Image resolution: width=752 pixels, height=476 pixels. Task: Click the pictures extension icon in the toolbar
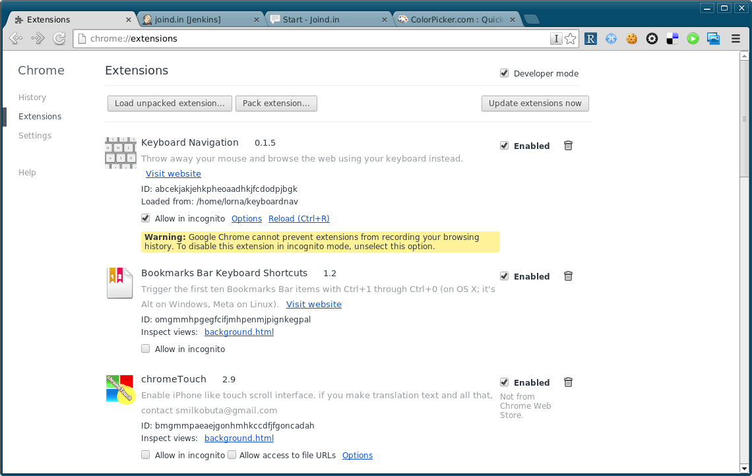coord(713,38)
